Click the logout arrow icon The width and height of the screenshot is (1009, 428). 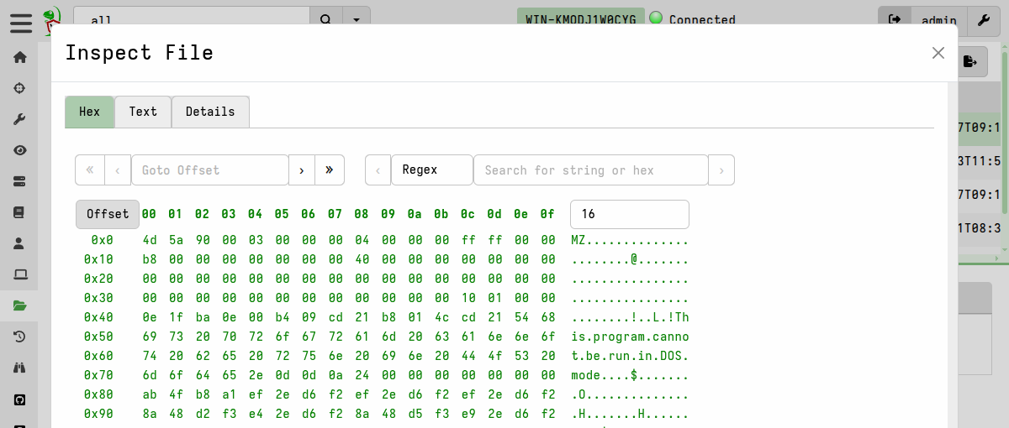click(894, 20)
